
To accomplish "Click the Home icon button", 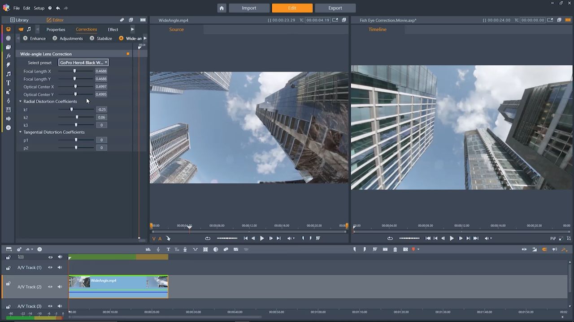I will point(222,8).
